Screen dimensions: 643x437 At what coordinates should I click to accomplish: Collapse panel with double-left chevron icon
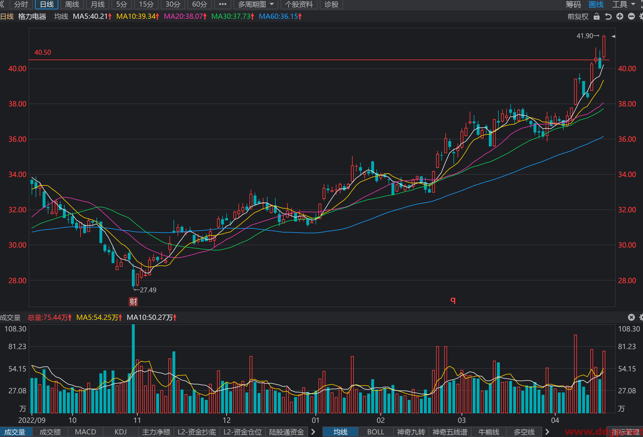coord(2,4)
